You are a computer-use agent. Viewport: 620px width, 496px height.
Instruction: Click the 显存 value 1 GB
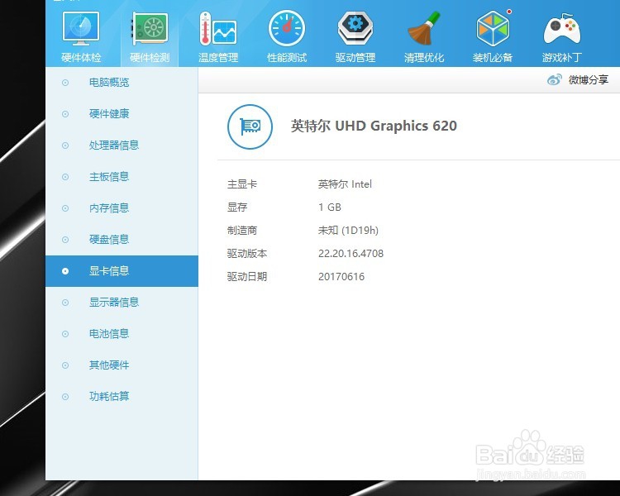coord(330,207)
